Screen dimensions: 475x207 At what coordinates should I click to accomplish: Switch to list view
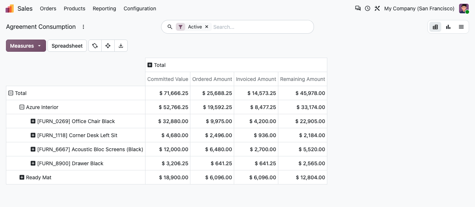pos(461,27)
